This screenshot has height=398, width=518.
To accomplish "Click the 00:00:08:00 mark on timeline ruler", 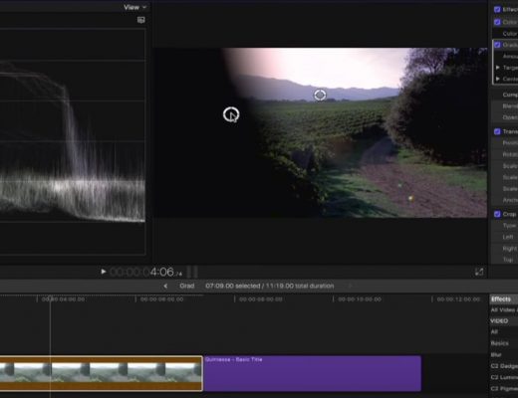I will (261, 299).
